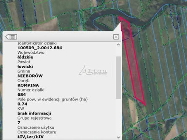Click the scrollbar up arrow
This screenshot has width=187, height=140.
pos(118,45)
